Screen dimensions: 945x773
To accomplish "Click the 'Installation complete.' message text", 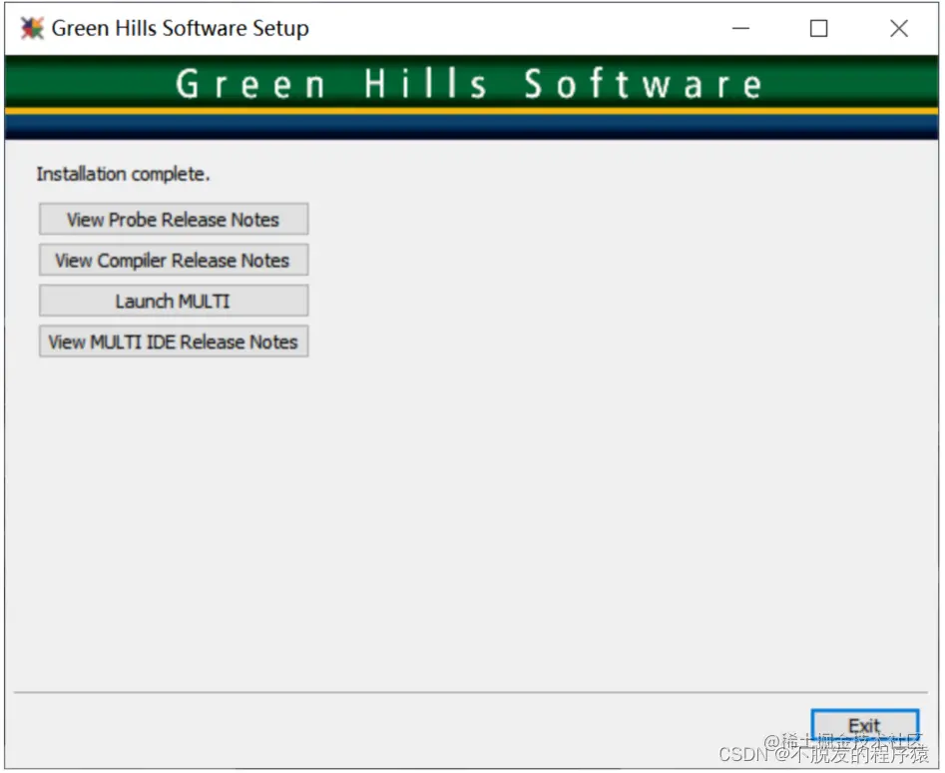I will click(123, 174).
